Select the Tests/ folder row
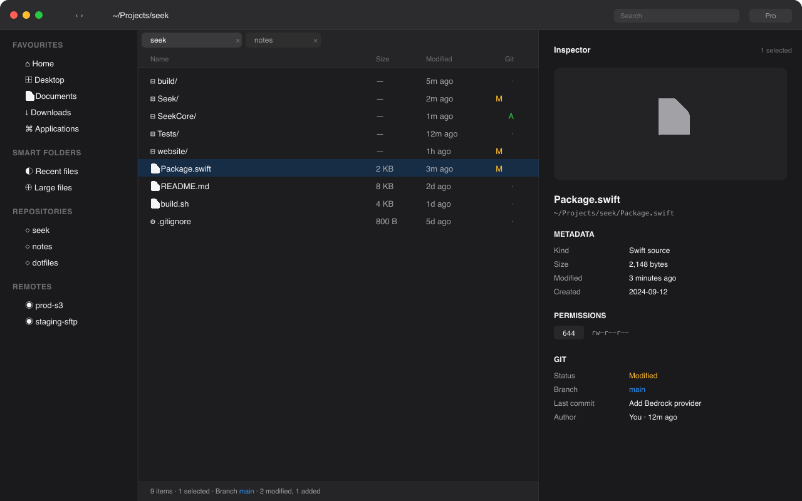Screen dimensions: 802x501 (x=338, y=134)
